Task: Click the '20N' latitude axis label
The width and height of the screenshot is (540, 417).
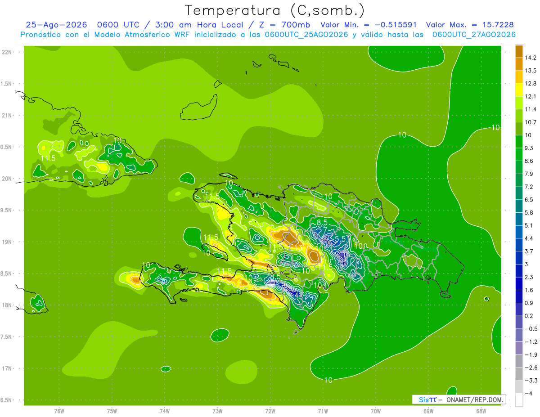Action: pos(7,179)
